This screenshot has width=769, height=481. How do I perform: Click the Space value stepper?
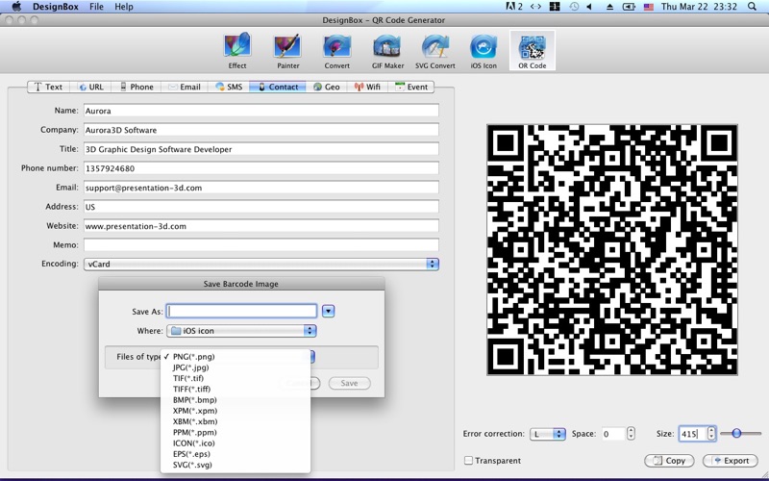[x=631, y=434]
